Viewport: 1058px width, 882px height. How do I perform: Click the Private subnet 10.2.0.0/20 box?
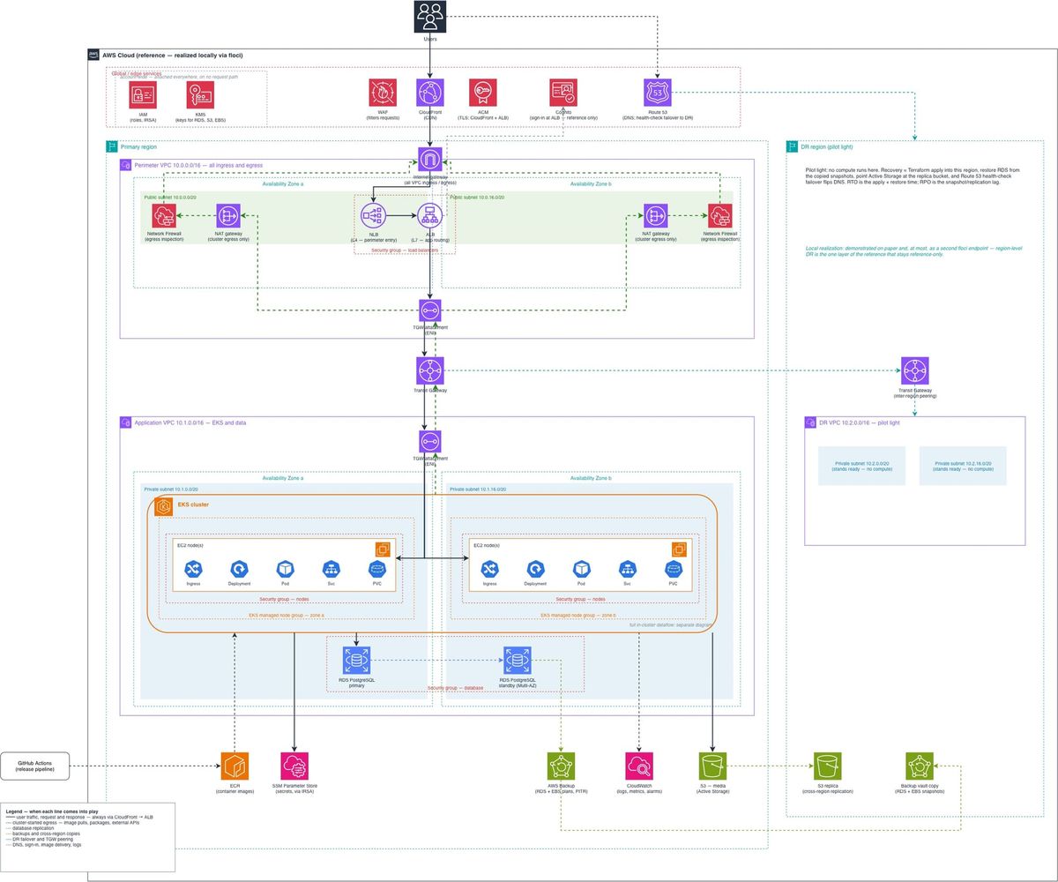[x=861, y=466]
